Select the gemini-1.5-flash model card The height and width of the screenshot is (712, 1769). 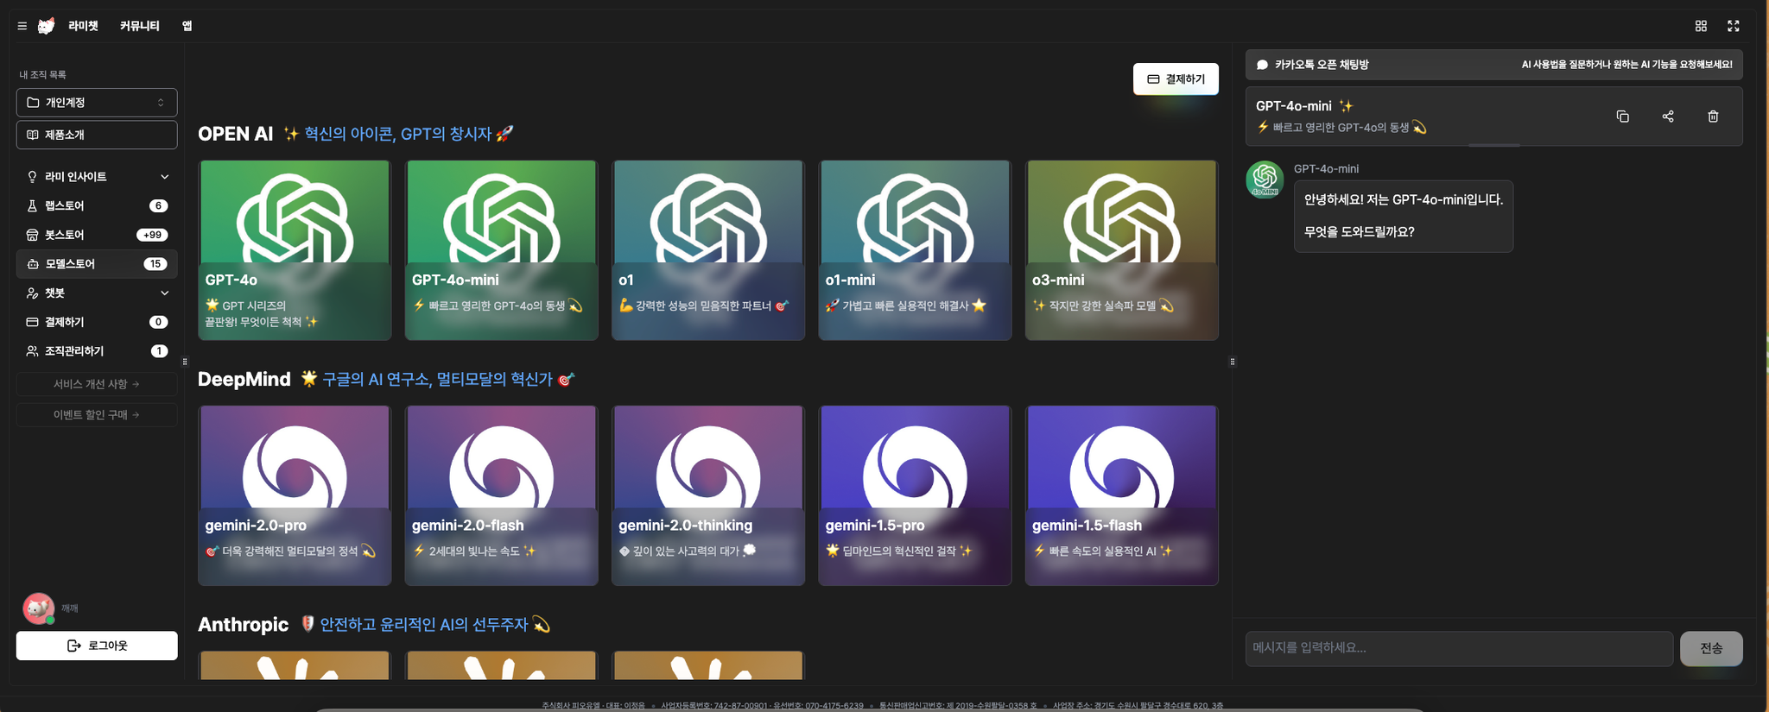[x=1121, y=495]
